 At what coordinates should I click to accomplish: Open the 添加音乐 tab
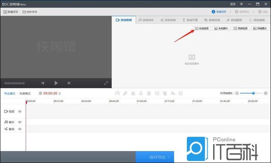pos(146,20)
